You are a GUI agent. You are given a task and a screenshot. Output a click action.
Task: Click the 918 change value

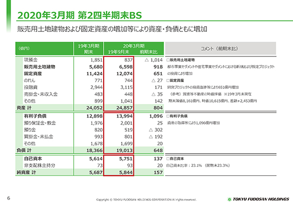pyautogui.click(x=158, y=67)
